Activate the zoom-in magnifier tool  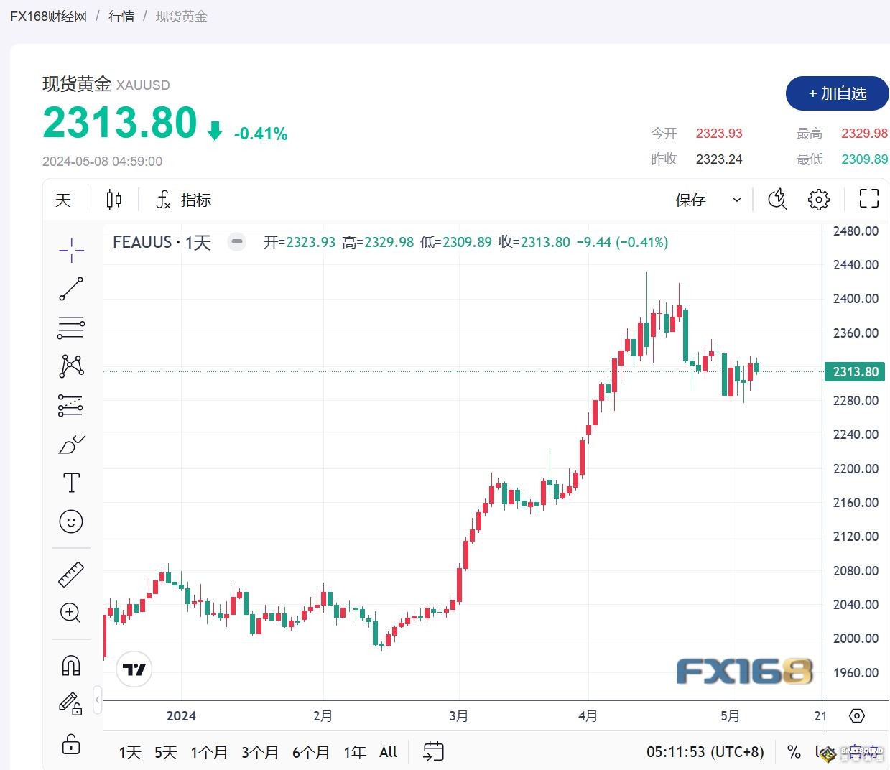pyautogui.click(x=70, y=613)
